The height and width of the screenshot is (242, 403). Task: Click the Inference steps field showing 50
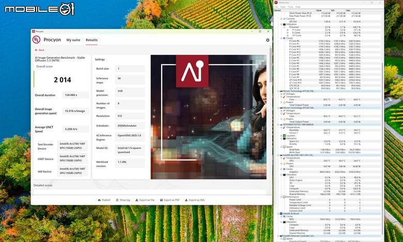[x=130, y=80]
